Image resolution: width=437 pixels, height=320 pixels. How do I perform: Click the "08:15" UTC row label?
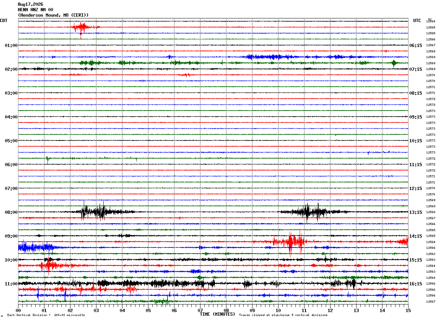pyautogui.click(x=416, y=93)
